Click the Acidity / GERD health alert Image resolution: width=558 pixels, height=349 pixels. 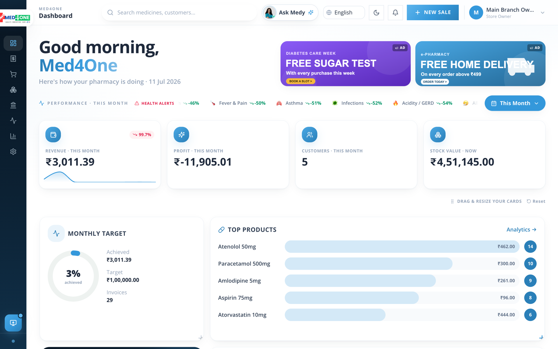(422, 103)
